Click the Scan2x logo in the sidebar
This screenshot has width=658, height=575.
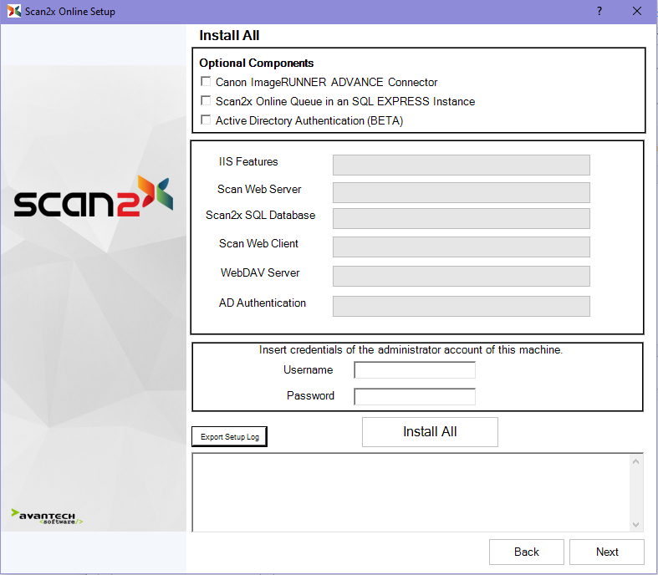[93, 199]
